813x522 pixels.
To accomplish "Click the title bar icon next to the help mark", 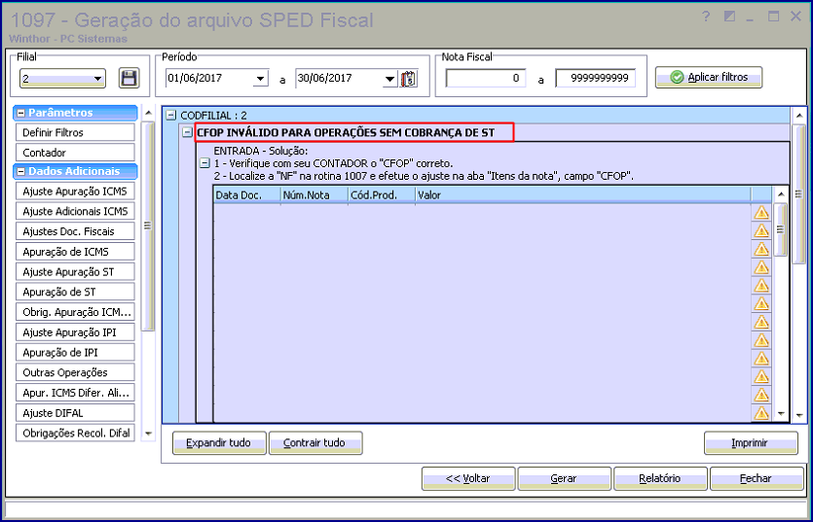I will tap(729, 17).
